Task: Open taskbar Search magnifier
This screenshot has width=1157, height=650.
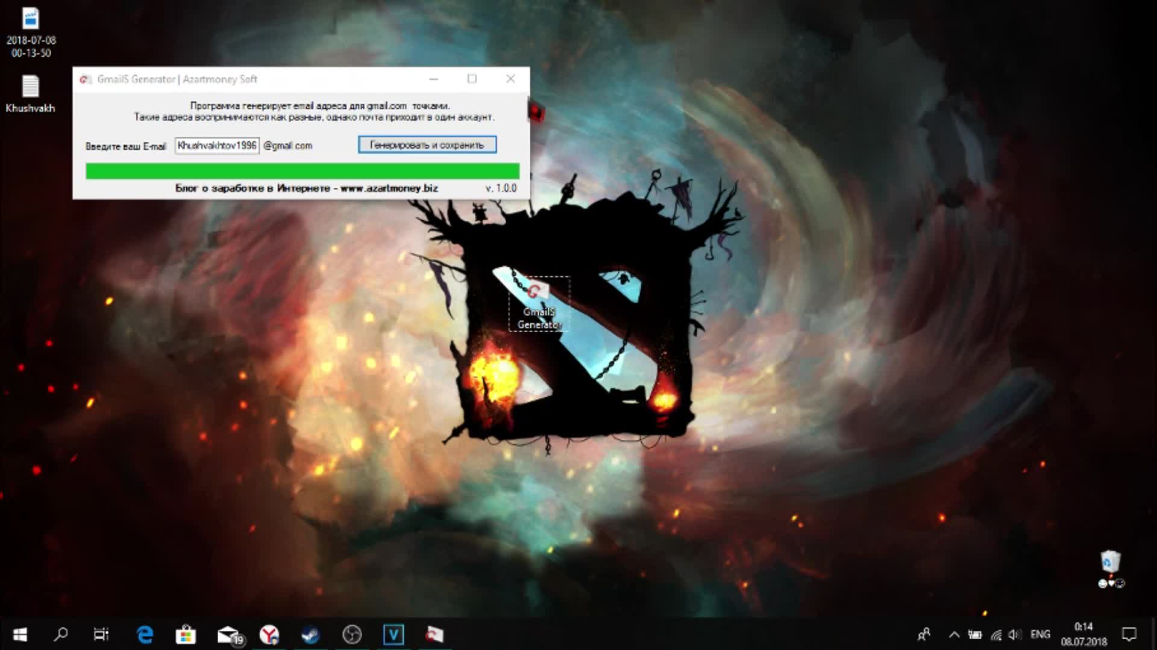Action: pos(61,634)
